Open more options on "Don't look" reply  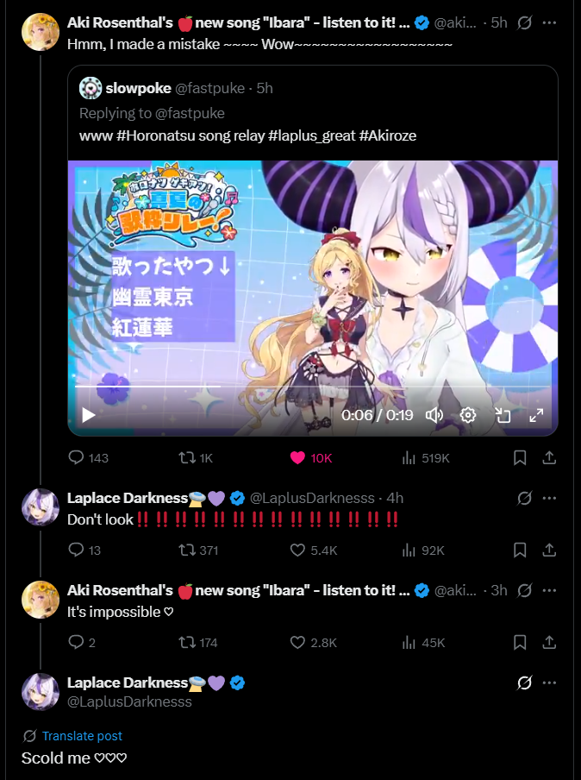click(x=549, y=498)
